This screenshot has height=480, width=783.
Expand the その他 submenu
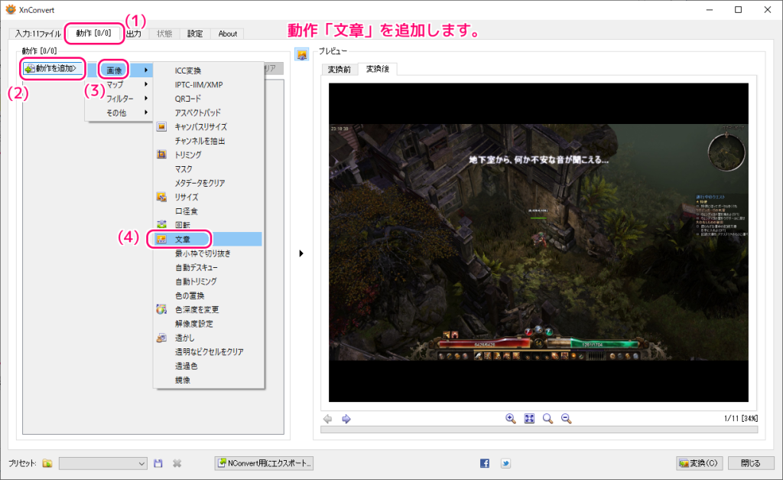click(118, 113)
